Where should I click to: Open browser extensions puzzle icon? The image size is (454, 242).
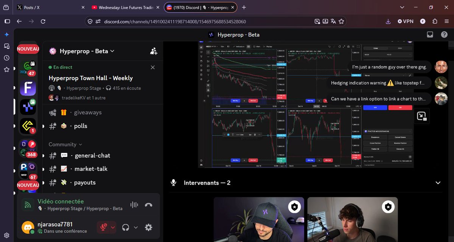point(435,22)
